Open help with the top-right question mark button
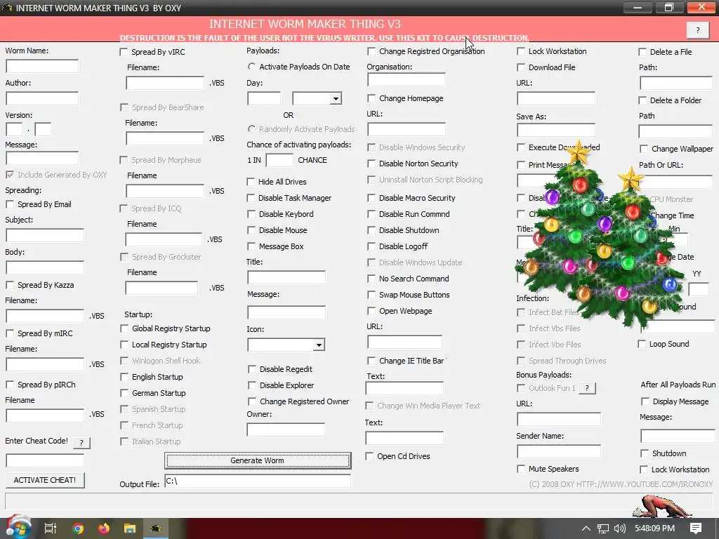The image size is (719, 539). 698,30
